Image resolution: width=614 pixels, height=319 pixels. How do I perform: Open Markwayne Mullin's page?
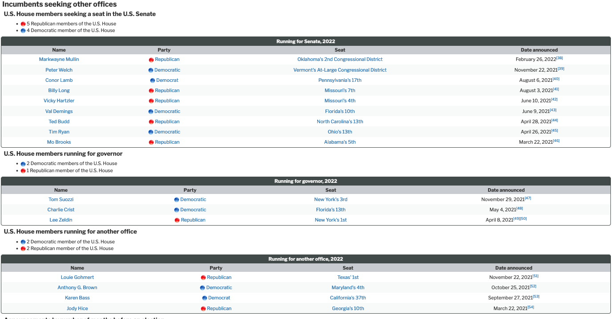[x=59, y=59]
